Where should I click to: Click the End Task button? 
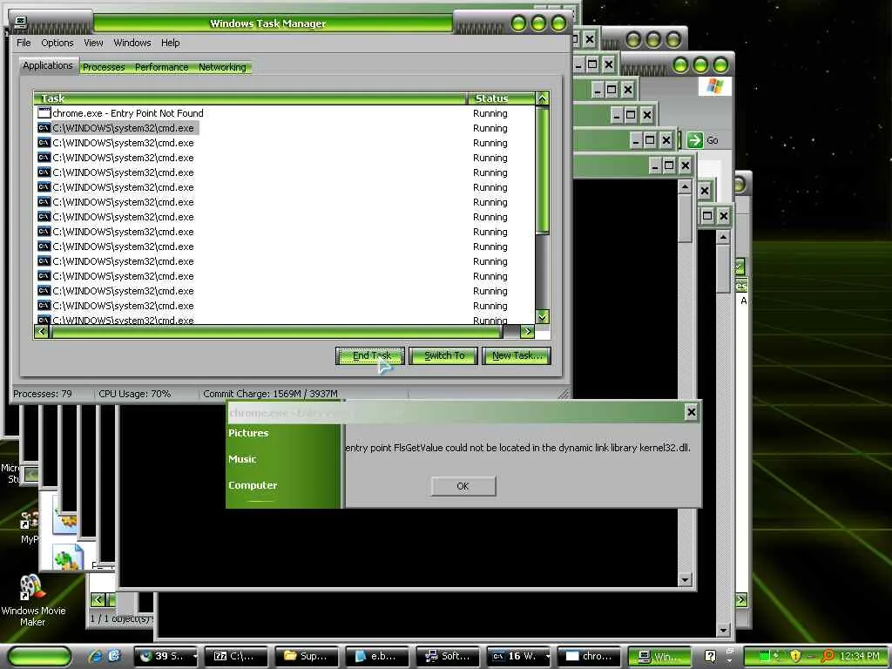click(370, 355)
